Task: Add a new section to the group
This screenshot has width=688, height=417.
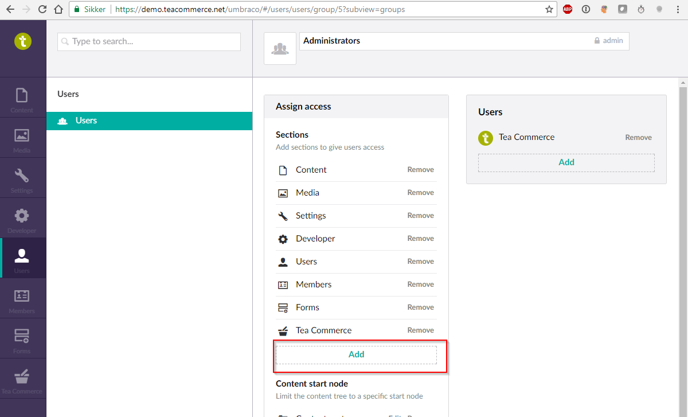Action: point(356,354)
